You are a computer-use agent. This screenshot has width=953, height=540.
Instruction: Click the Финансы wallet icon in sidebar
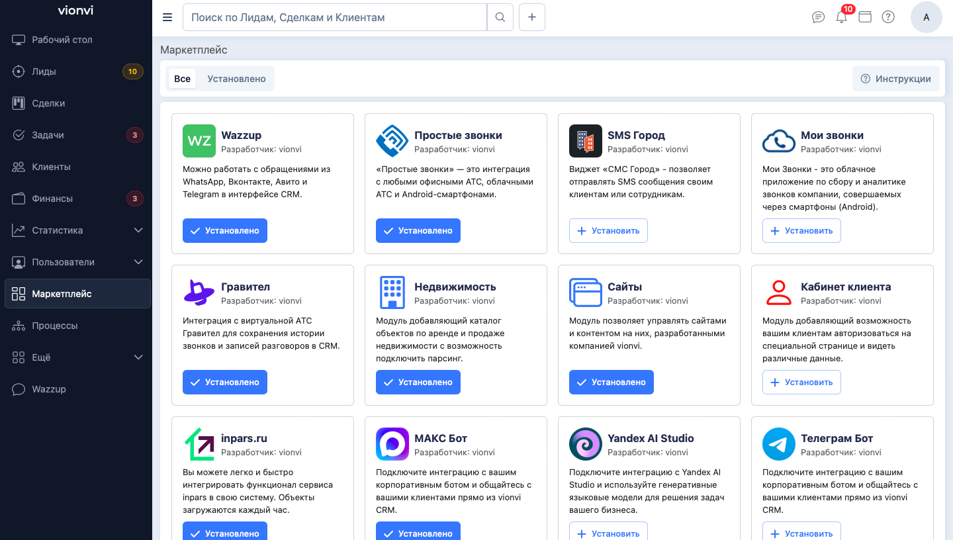[x=19, y=199]
